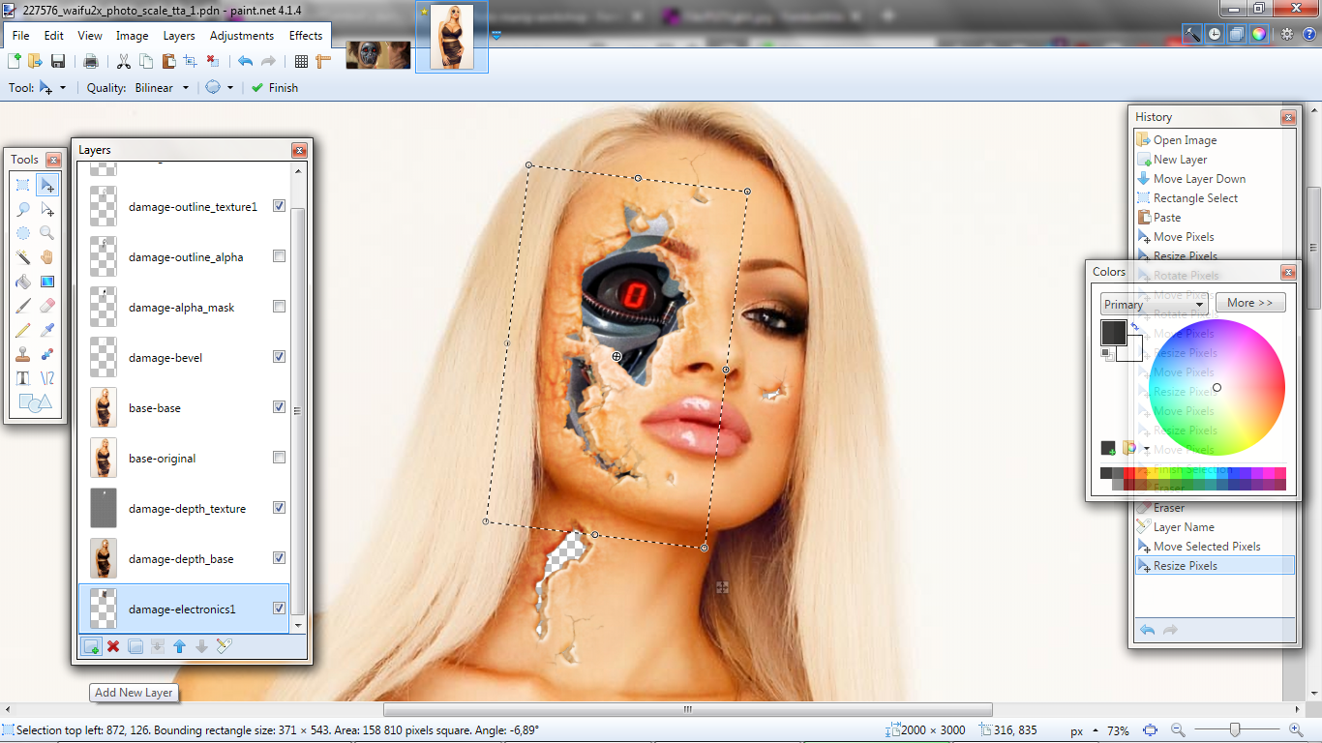This screenshot has height=743, width=1322.
Task: Select the Text tool
Action: tap(23, 378)
